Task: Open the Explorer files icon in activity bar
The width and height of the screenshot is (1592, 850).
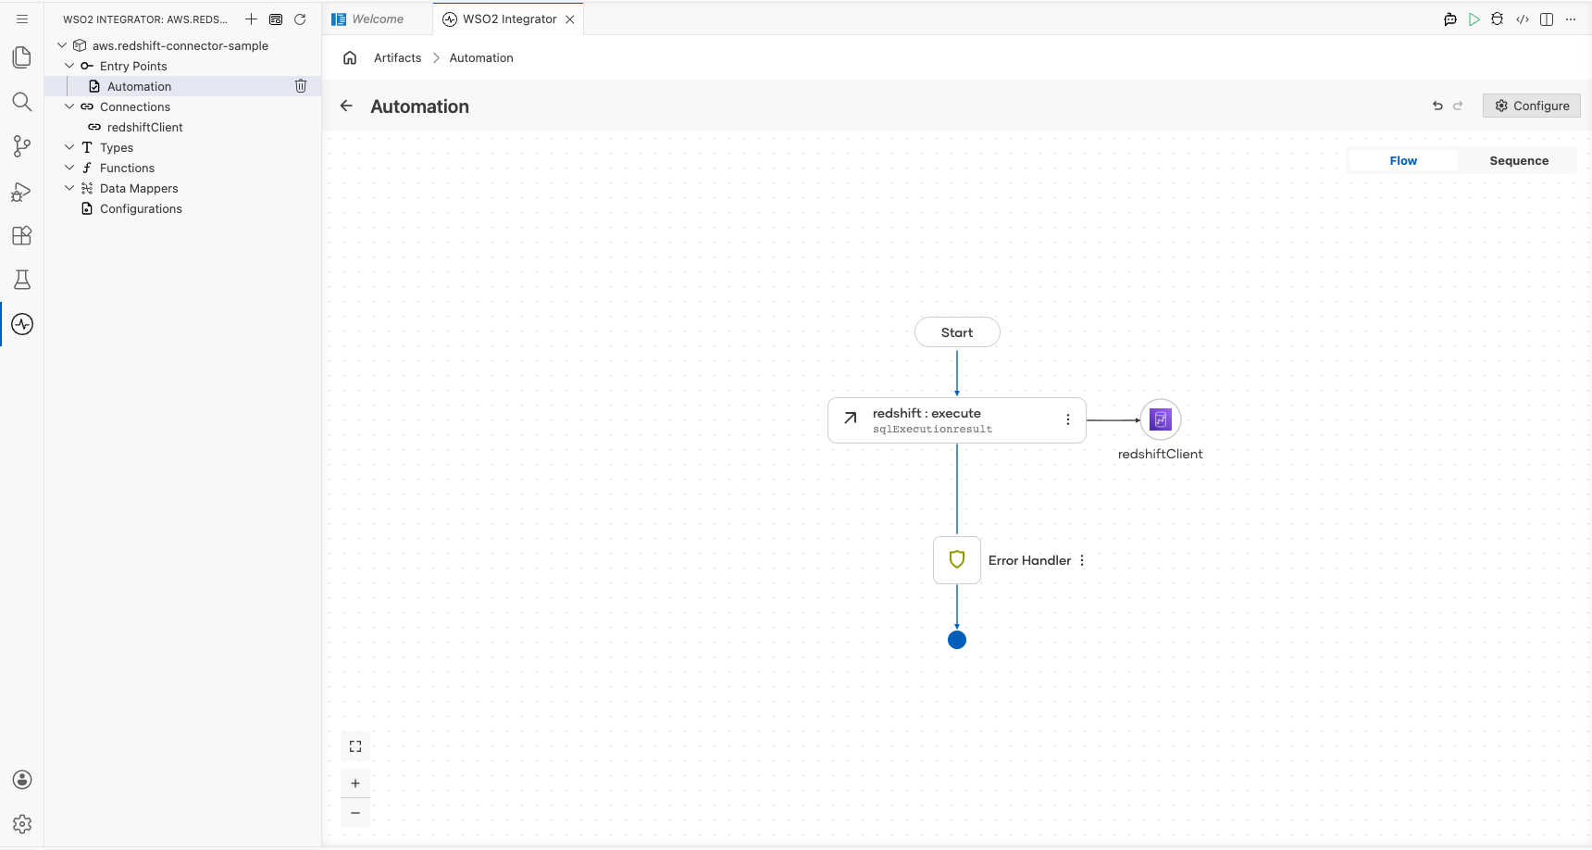Action: 21,57
